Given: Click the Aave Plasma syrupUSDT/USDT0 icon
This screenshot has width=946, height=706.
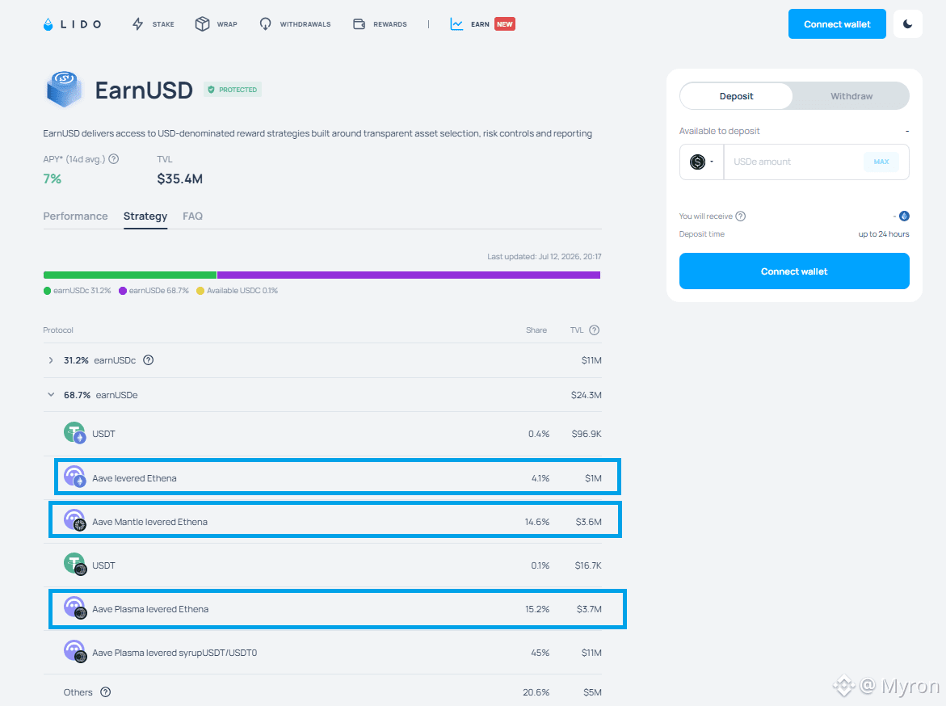Looking at the screenshot, I should 75,652.
